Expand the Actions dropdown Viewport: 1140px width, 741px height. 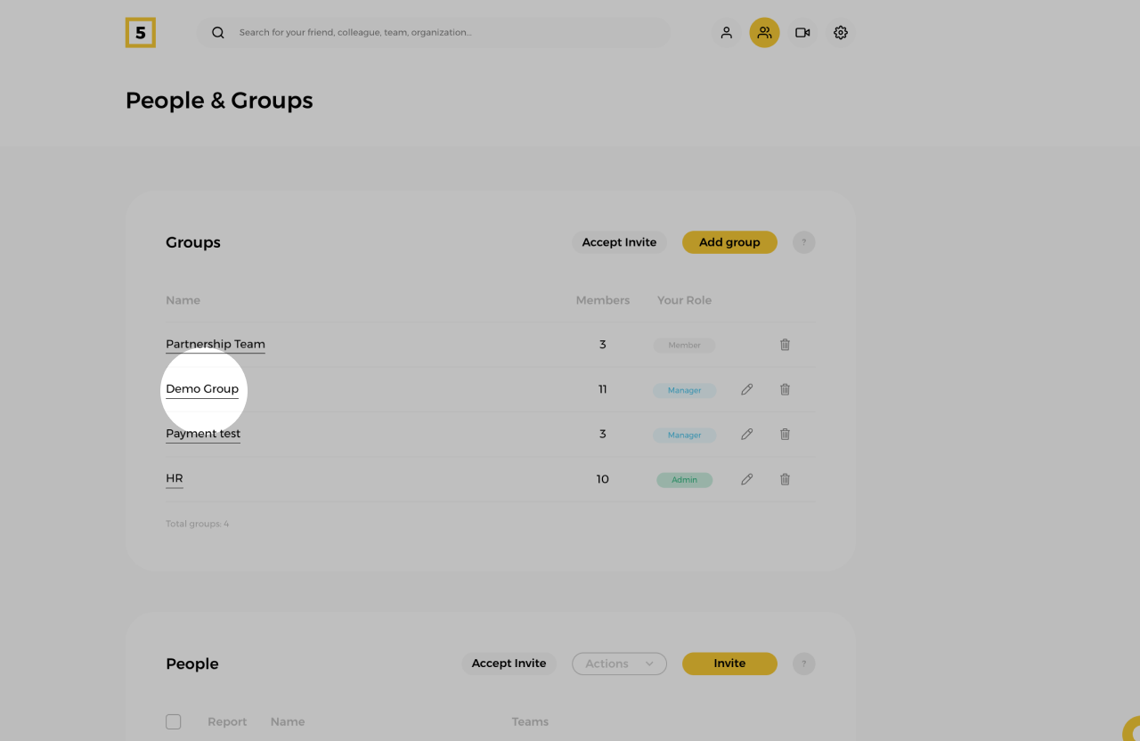pos(619,664)
